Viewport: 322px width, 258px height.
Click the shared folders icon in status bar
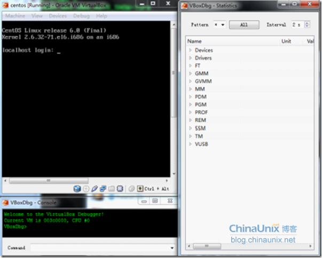[111, 189]
